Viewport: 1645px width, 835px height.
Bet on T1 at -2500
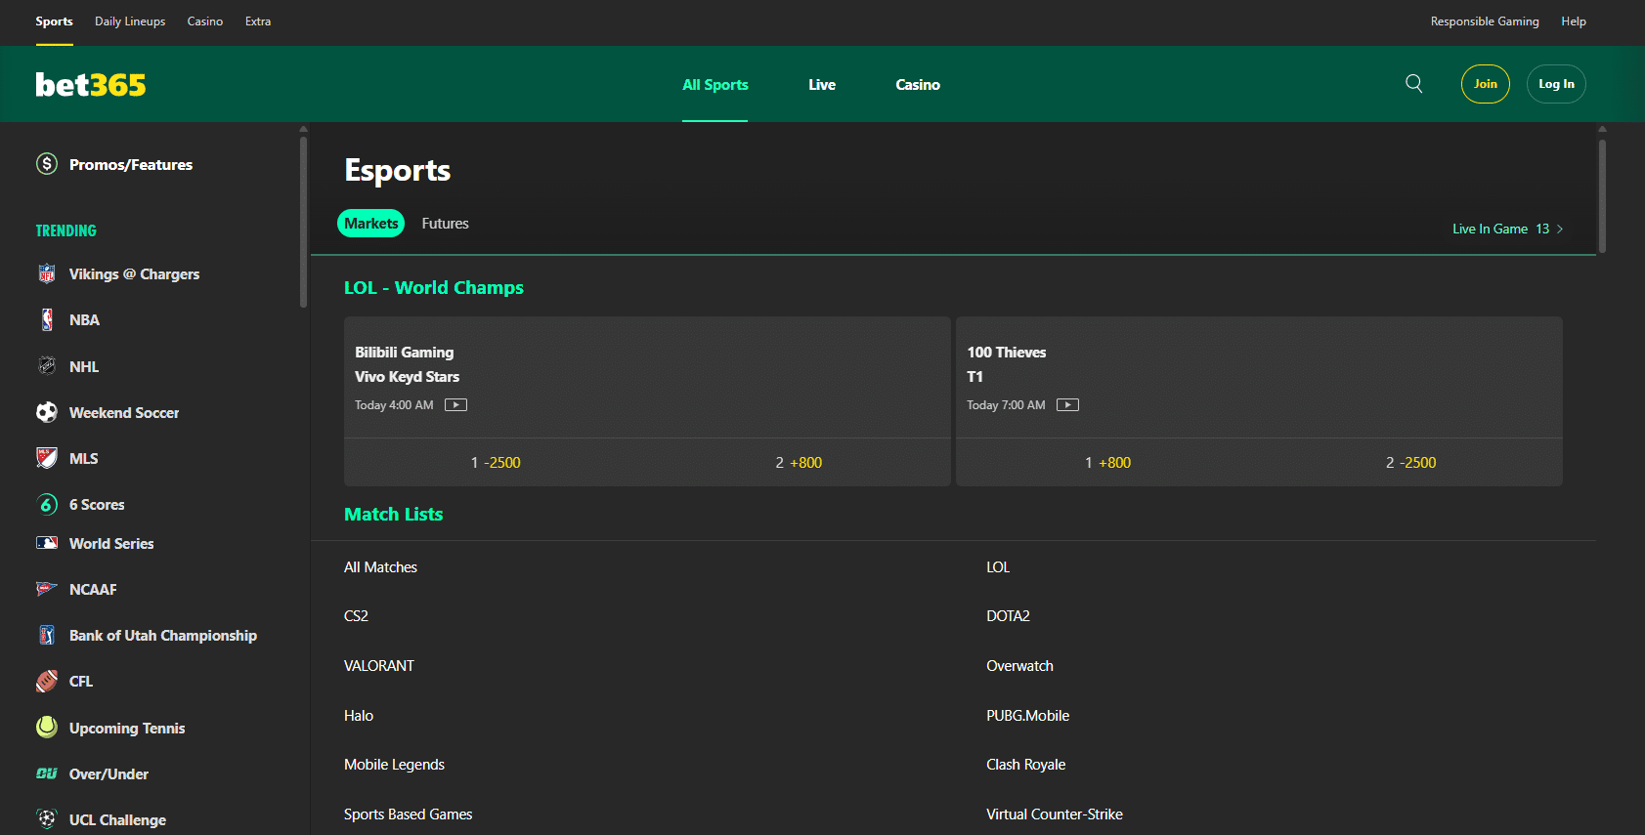tap(1410, 463)
